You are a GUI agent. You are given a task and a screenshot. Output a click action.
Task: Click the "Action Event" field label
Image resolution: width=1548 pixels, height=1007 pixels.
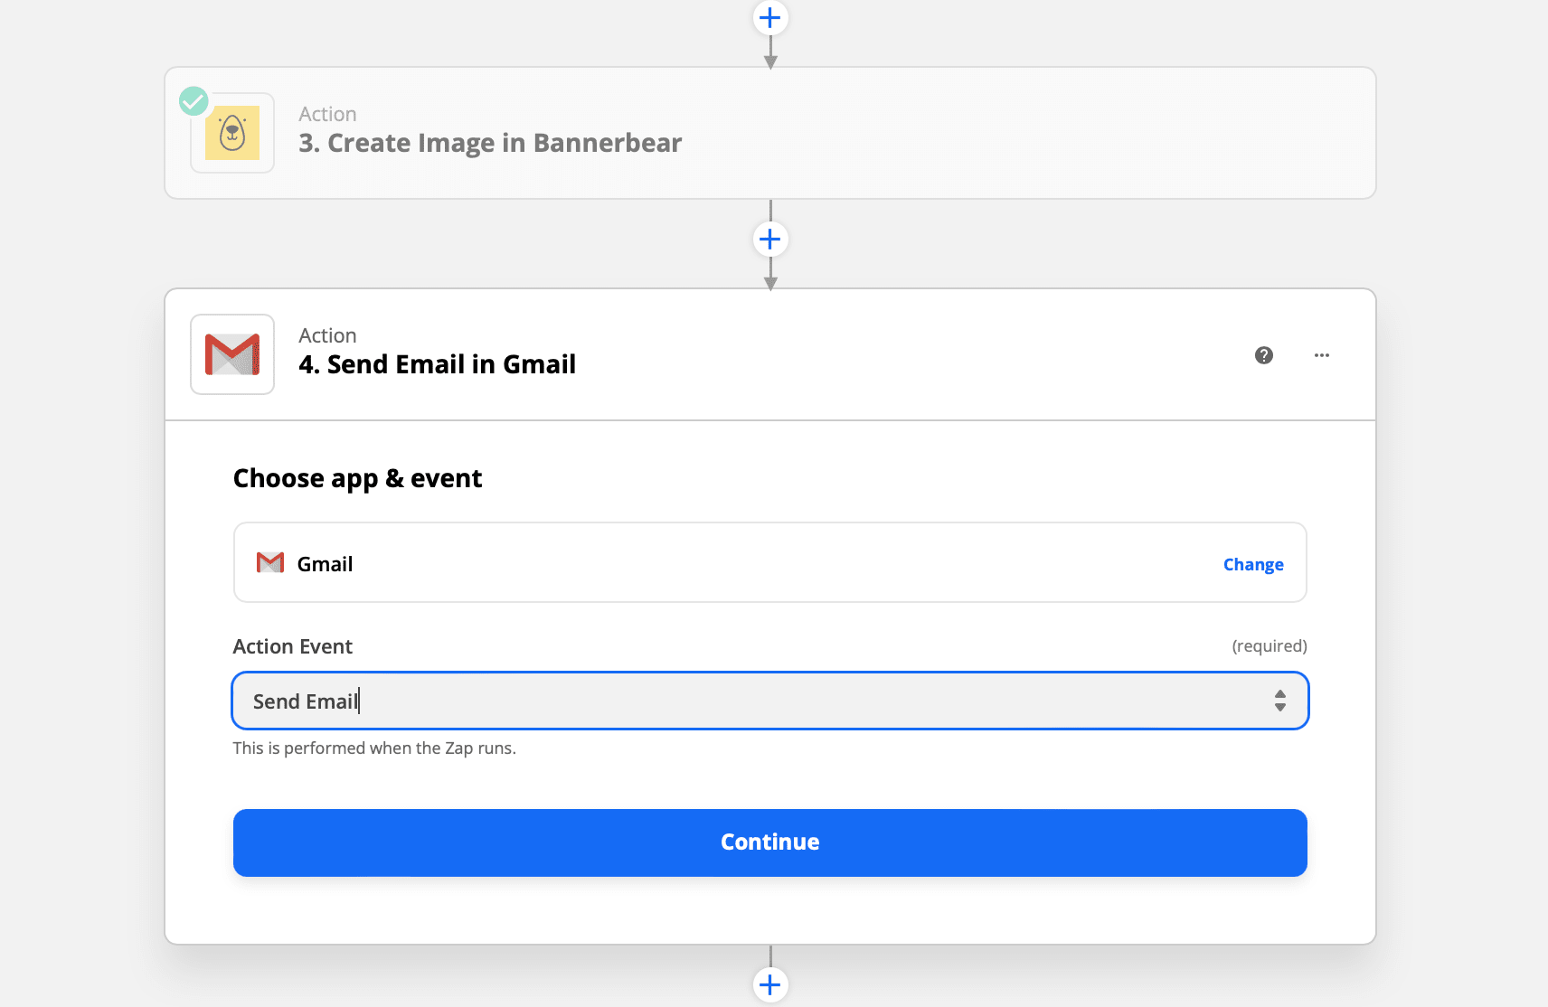[x=292, y=646]
